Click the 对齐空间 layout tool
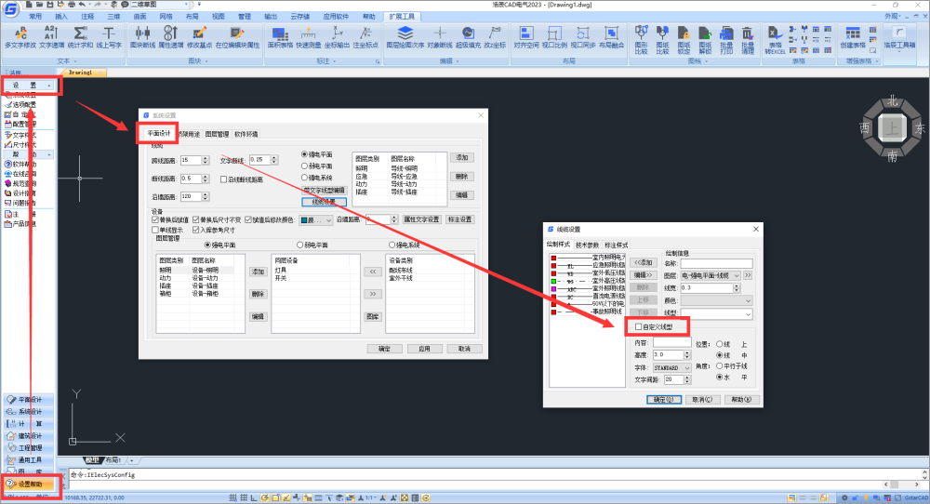 click(x=525, y=37)
